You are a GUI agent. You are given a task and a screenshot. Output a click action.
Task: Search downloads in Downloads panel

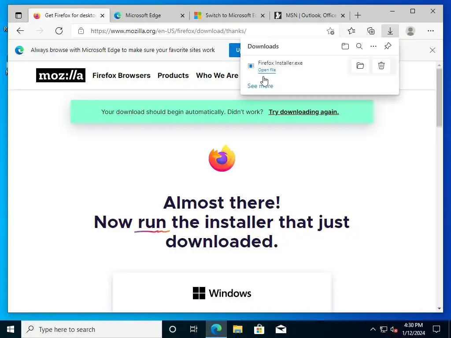pyautogui.click(x=359, y=46)
